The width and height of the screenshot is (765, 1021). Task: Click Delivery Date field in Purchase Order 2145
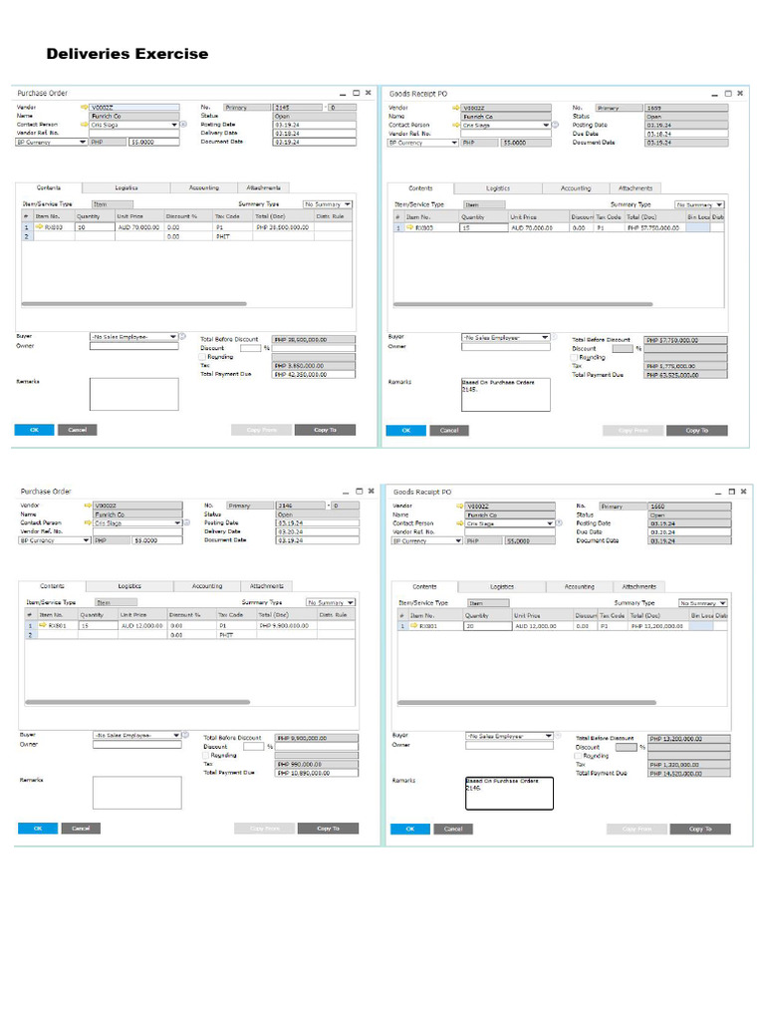tap(315, 133)
